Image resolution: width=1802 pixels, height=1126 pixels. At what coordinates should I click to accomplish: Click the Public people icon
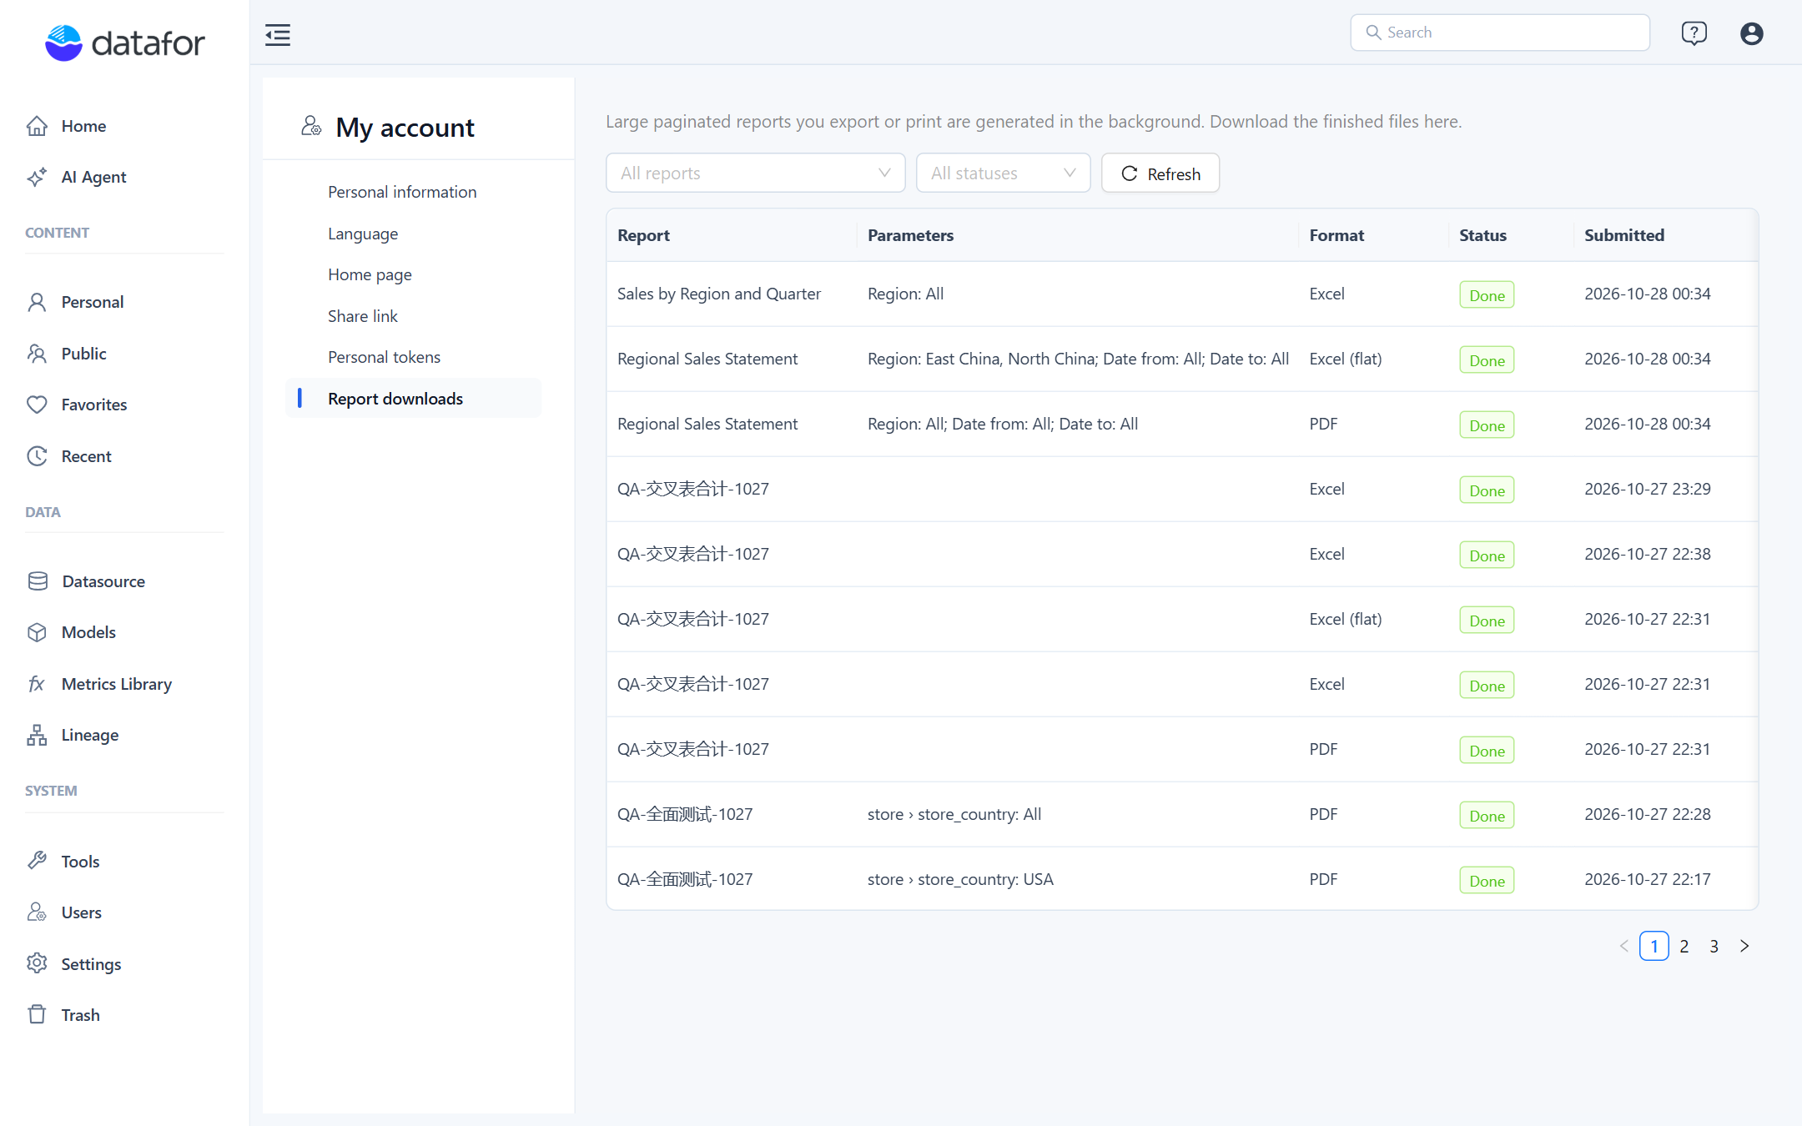(x=37, y=354)
